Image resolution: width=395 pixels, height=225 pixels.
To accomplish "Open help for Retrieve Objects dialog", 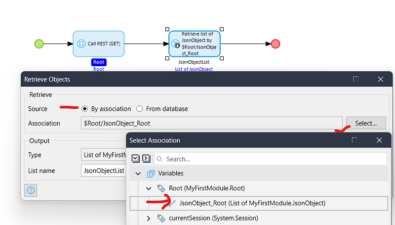I will tap(30, 190).
